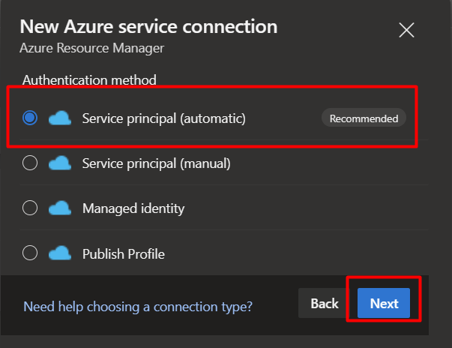Open the Need help choosing a connection type link
This screenshot has width=452, height=348.
coord(138,307)
